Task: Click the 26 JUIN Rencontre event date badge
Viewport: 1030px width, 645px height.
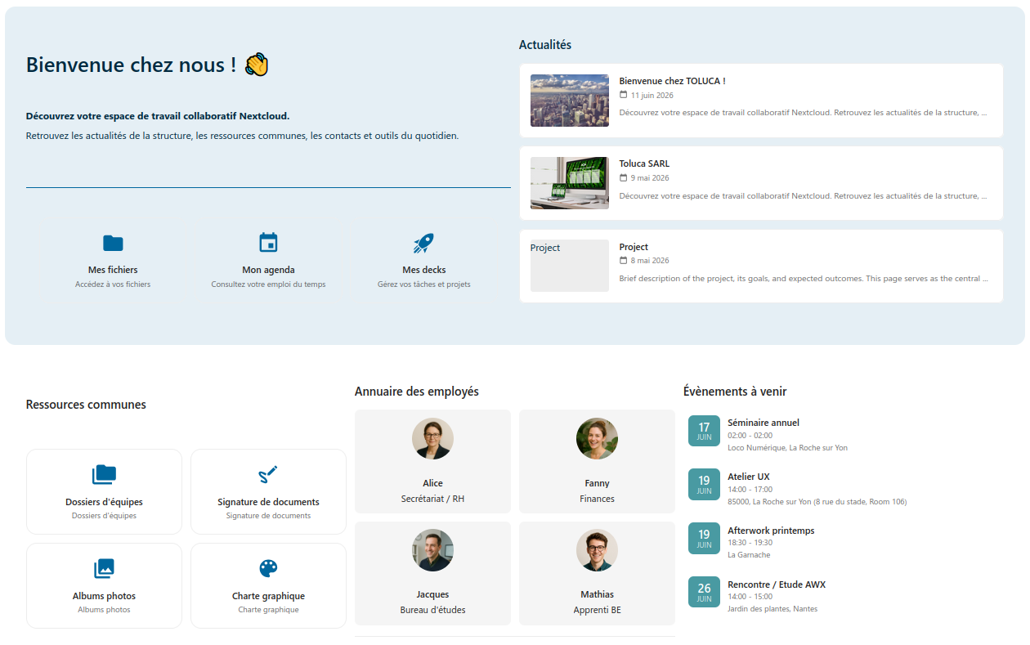Action: [x=704, y=592]
